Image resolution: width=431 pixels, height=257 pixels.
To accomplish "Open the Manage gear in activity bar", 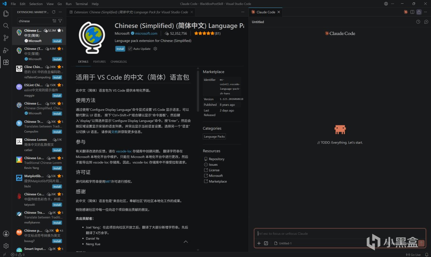I will [x=6, y=246].
